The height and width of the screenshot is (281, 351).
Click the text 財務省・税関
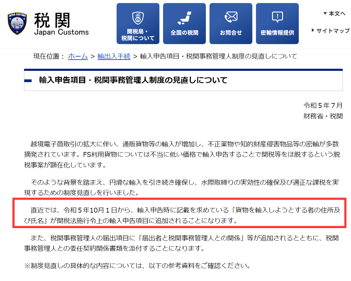323,116
